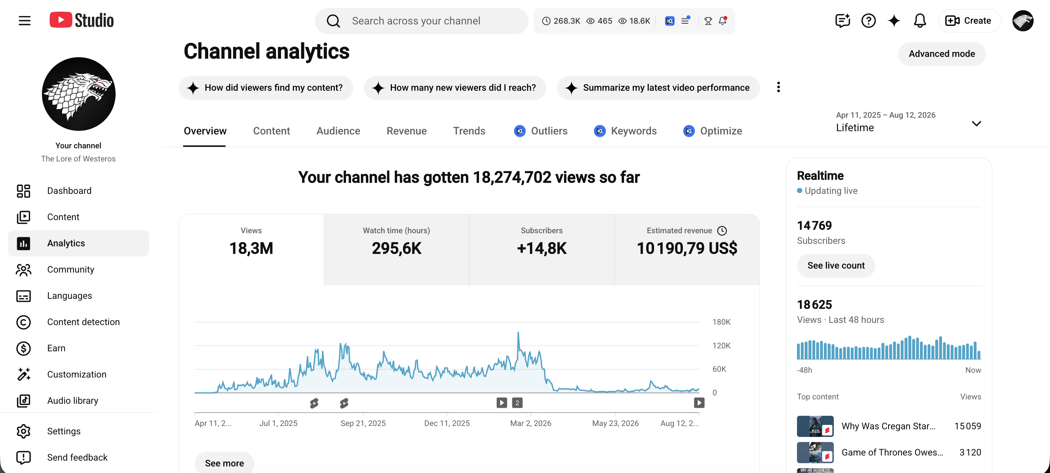This screenshot has width=1050, height=473.
Task: Open Settings in the sidebar
Action: [79, 431]
